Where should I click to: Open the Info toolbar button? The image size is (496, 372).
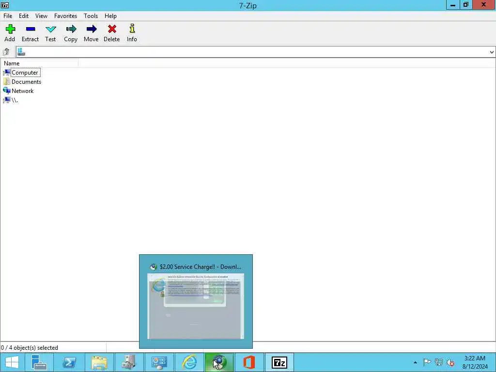point(132,33)
